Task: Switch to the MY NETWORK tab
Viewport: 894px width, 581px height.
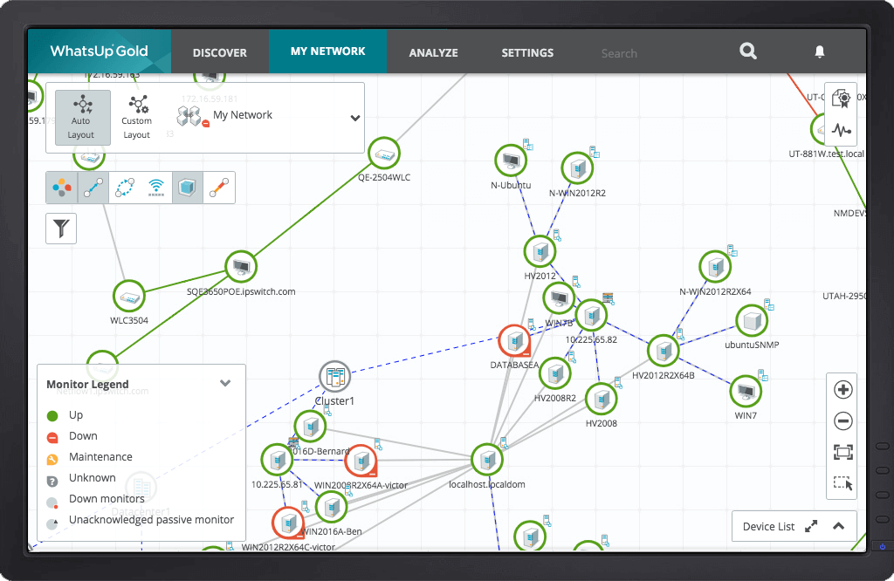Action: pos(328,51)
